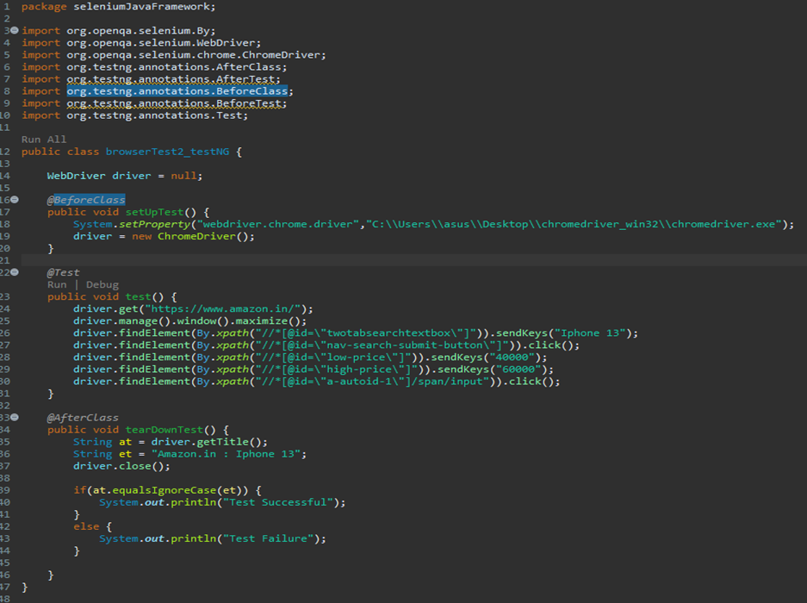Click the setUpTest method name
This screenshot has height=603, width=807.
154,212
